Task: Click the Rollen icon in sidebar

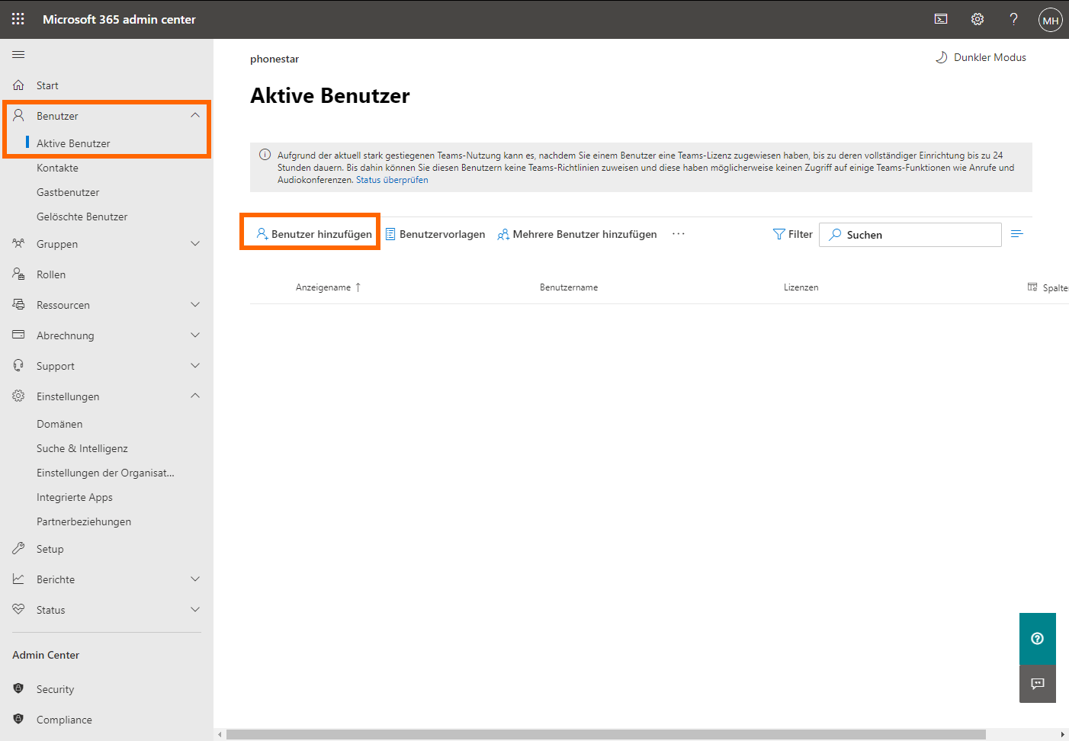Action: tap(18, 274)
